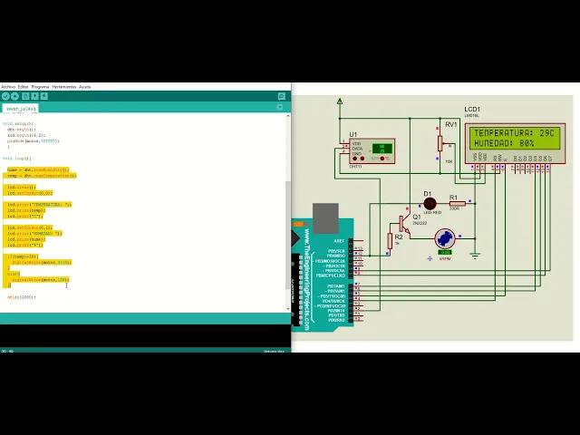
Task: Click the New sketch toolbar icon
Action: 25,96
